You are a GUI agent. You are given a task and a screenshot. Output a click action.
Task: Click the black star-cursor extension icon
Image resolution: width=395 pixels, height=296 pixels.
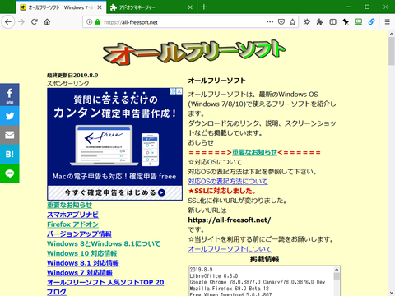346,22
